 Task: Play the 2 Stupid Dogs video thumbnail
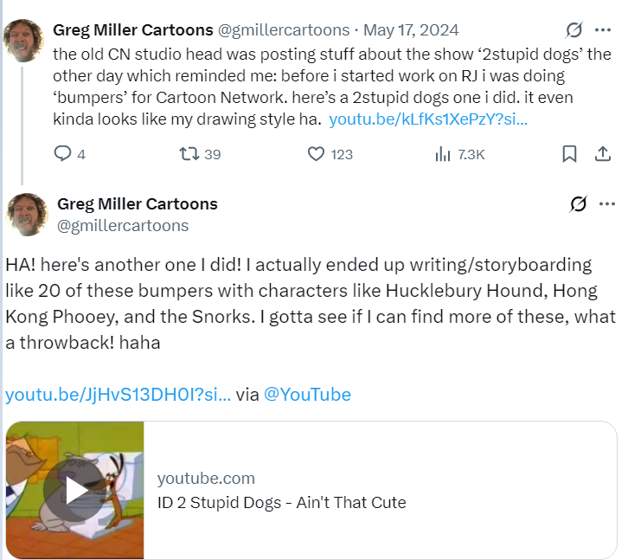[x=75, y=491]
